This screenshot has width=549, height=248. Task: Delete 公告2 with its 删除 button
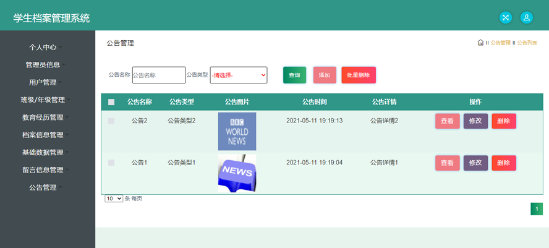(x=504, y=121)
